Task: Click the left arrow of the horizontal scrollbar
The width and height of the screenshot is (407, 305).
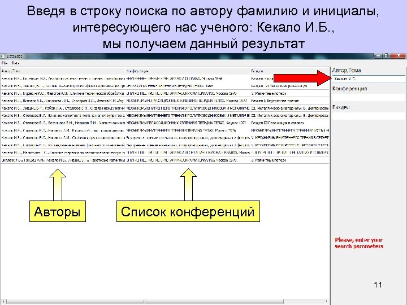Action: click(3, 302)
